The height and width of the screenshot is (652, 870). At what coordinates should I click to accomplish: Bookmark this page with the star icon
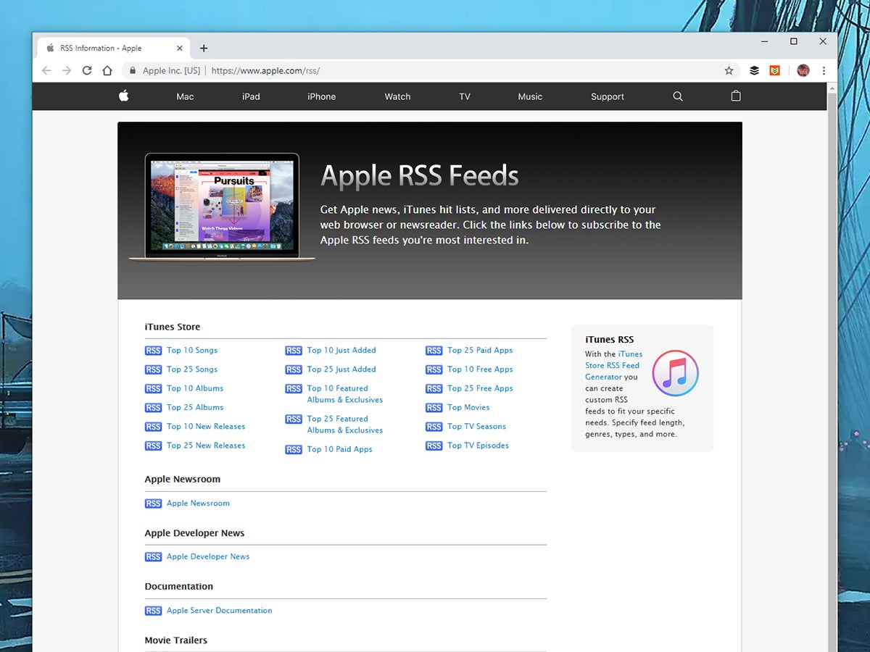pos(729,70)
